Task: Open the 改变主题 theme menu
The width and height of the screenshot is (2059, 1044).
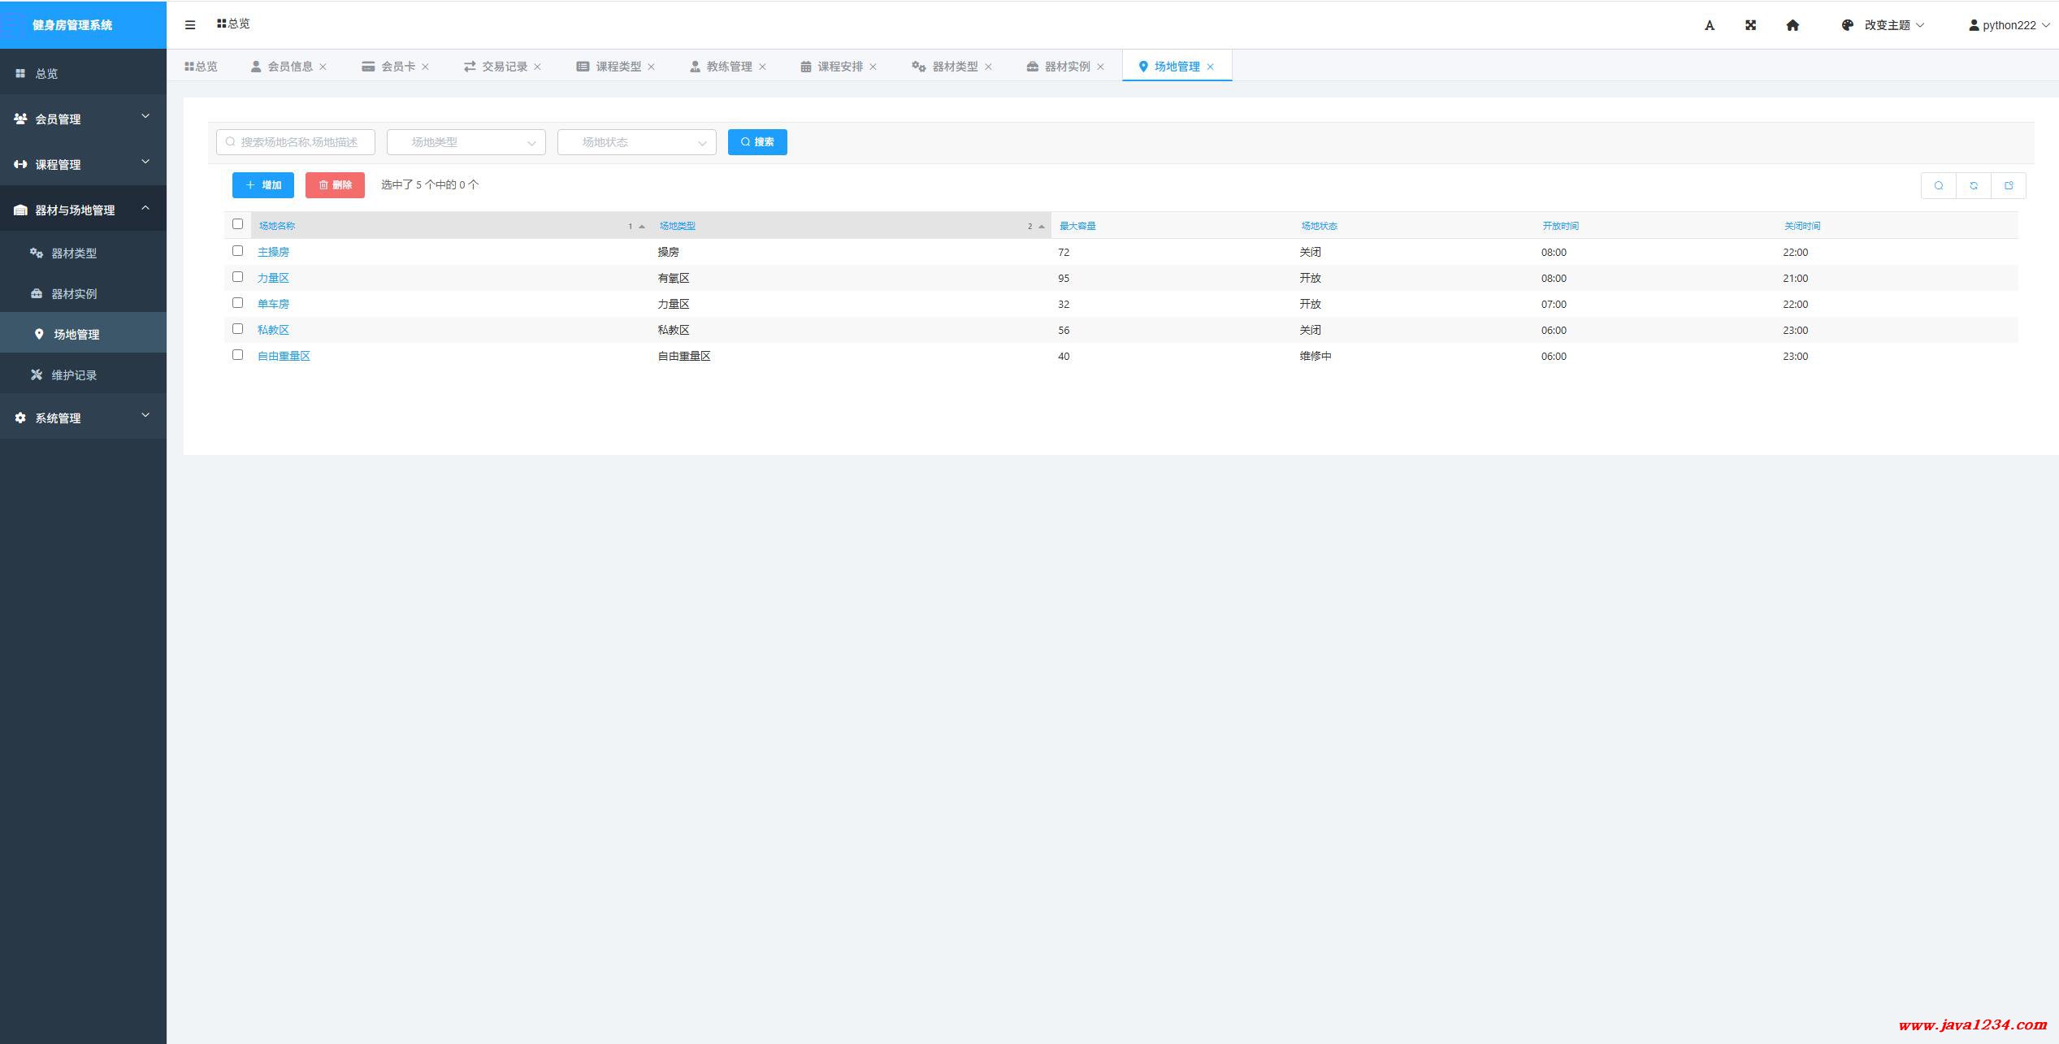Action: coord(1886,25)
